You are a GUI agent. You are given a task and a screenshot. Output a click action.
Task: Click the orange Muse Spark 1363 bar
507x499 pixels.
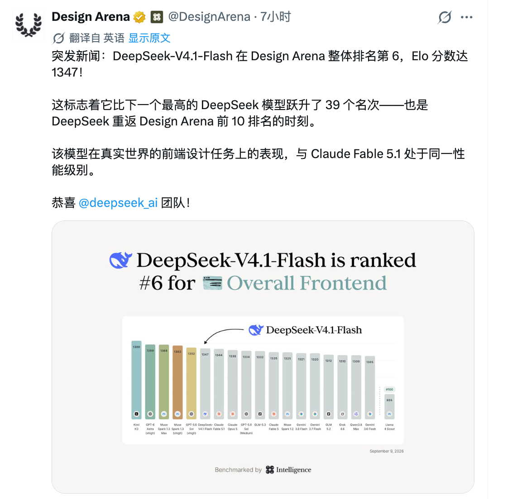coord(177,382)
